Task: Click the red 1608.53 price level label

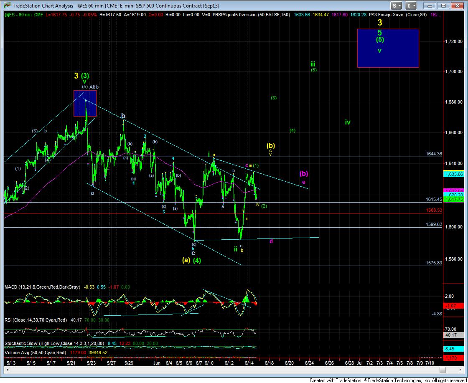Action: pos(434,210)
